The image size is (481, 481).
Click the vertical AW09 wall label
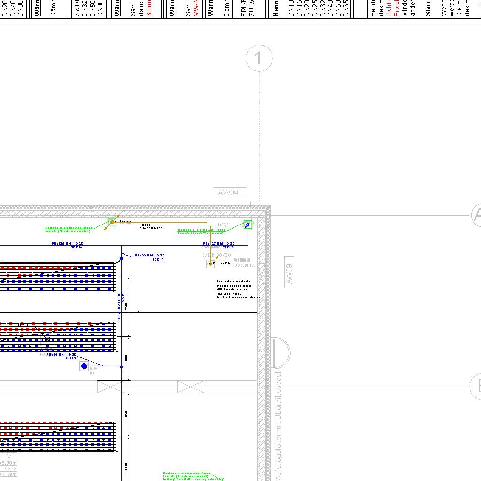tap(289, 272)
